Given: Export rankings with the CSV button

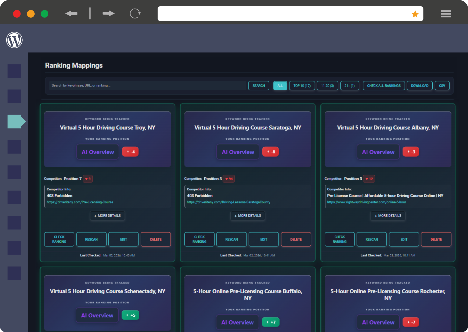Looking at the screenshot, I should click(x=442, y=86).
